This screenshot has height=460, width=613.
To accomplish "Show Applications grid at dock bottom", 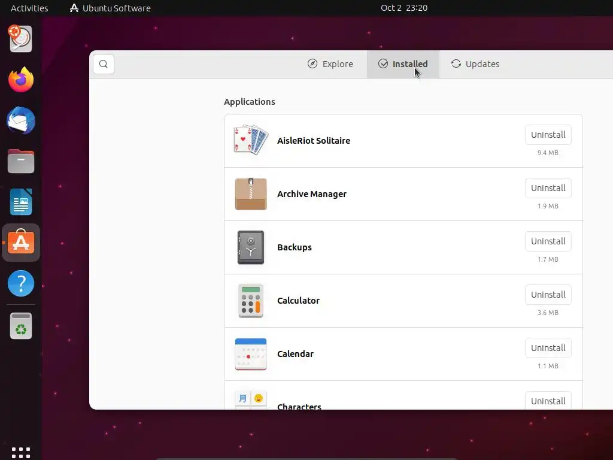I will (x=21, y=452).
